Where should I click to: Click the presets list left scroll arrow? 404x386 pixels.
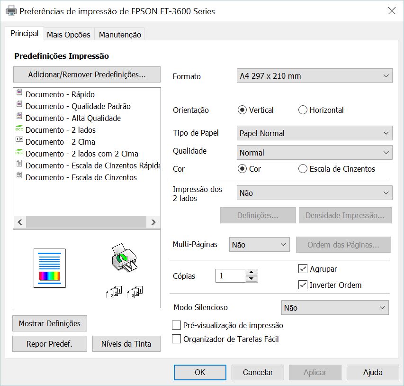[20, 222]
